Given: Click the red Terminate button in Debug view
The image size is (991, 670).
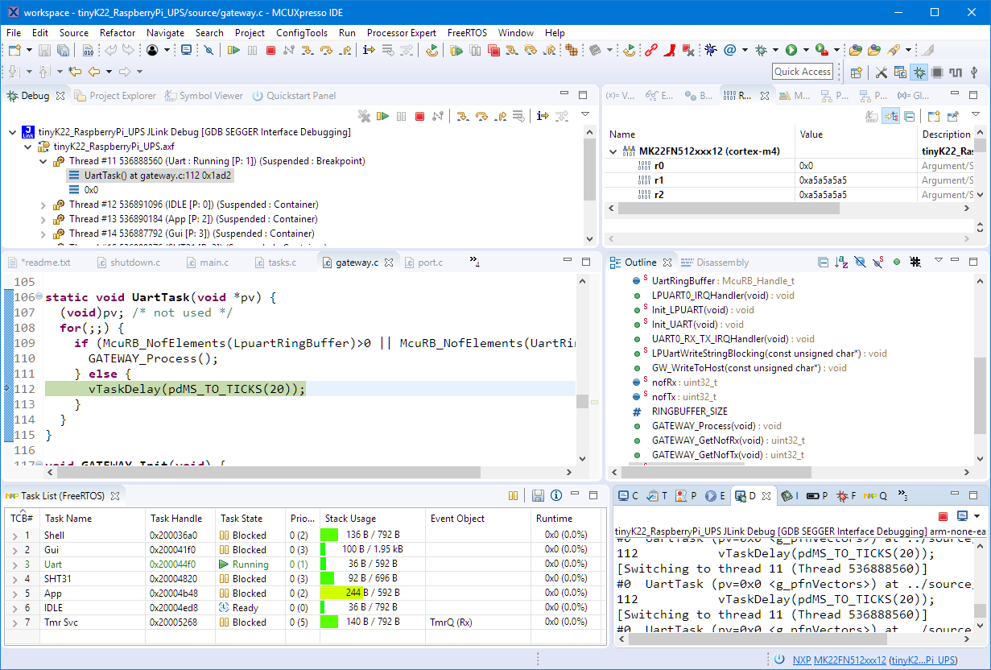Looking at the screenshot, I should [419, 117].
